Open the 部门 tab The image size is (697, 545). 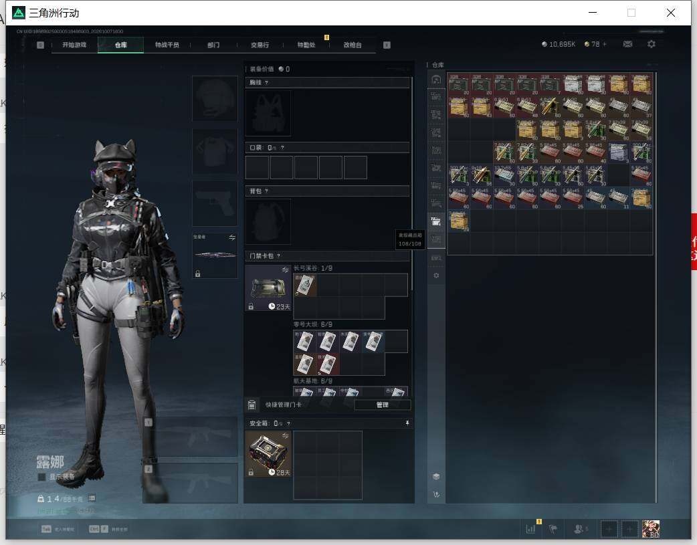[213, 45]
